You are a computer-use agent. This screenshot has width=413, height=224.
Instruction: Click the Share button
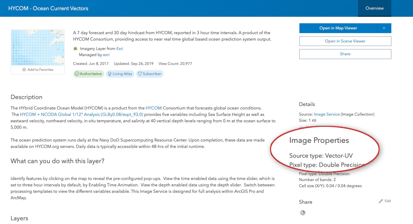(345, 54)
